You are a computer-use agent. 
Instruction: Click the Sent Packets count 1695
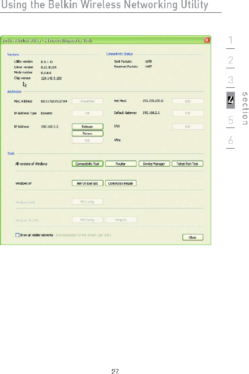point(148,61)
